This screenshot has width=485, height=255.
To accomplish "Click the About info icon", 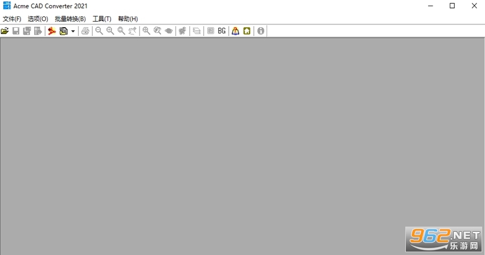I will tap(261, 31).
